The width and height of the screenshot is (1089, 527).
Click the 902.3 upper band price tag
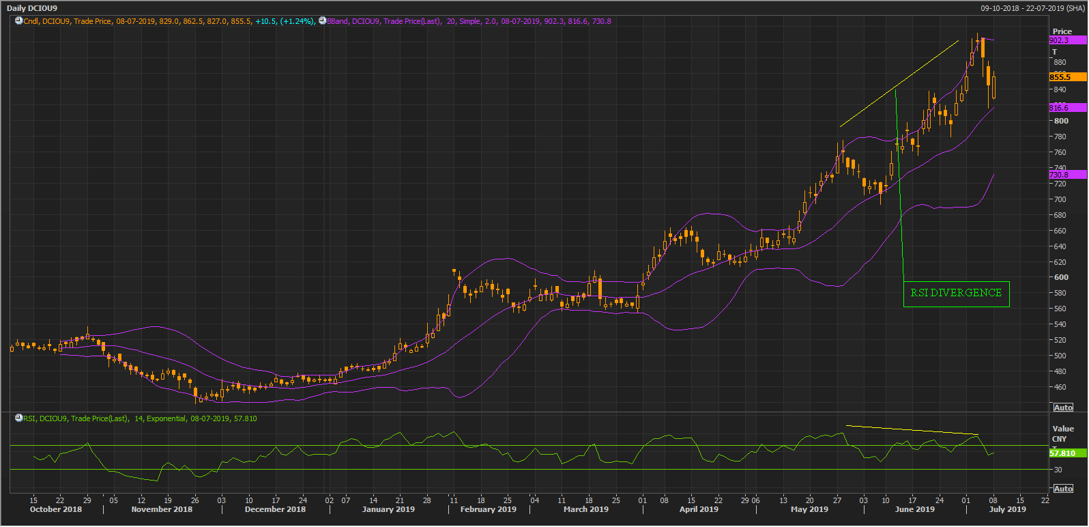[1068, 40]
